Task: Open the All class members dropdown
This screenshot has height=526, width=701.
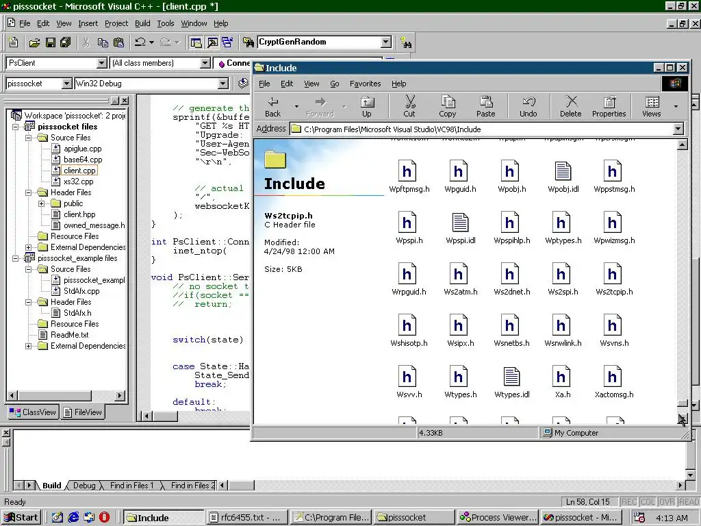Action: coord(205,63)
